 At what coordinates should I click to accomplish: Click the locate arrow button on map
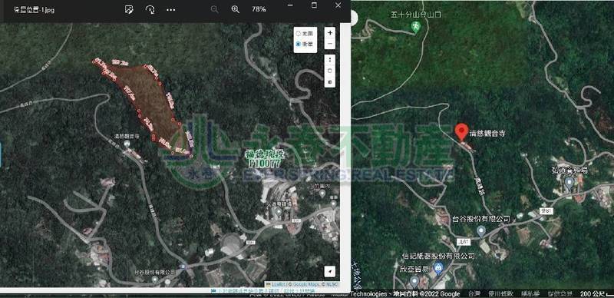(x=330, y=271)
